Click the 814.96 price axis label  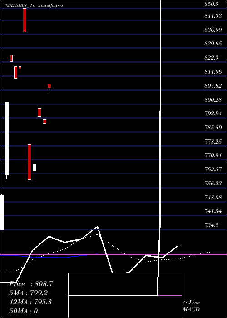coord(213,72)
